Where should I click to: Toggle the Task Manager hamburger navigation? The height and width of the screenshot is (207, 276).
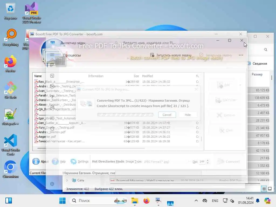(x=52, y=55)
